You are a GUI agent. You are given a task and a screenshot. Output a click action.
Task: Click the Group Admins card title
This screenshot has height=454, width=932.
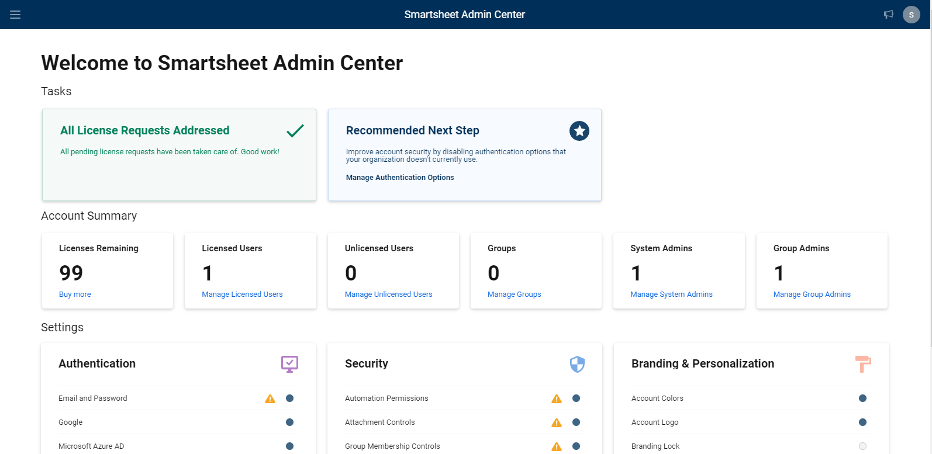coord(802,248)
